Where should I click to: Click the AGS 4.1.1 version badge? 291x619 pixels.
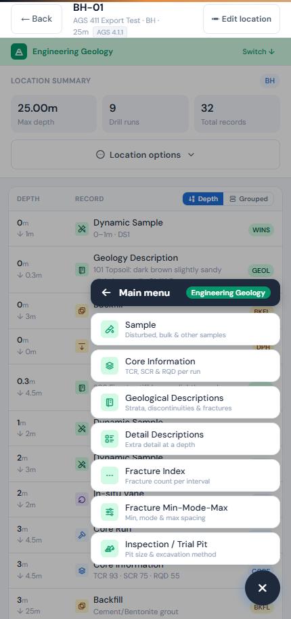point(110,32)
